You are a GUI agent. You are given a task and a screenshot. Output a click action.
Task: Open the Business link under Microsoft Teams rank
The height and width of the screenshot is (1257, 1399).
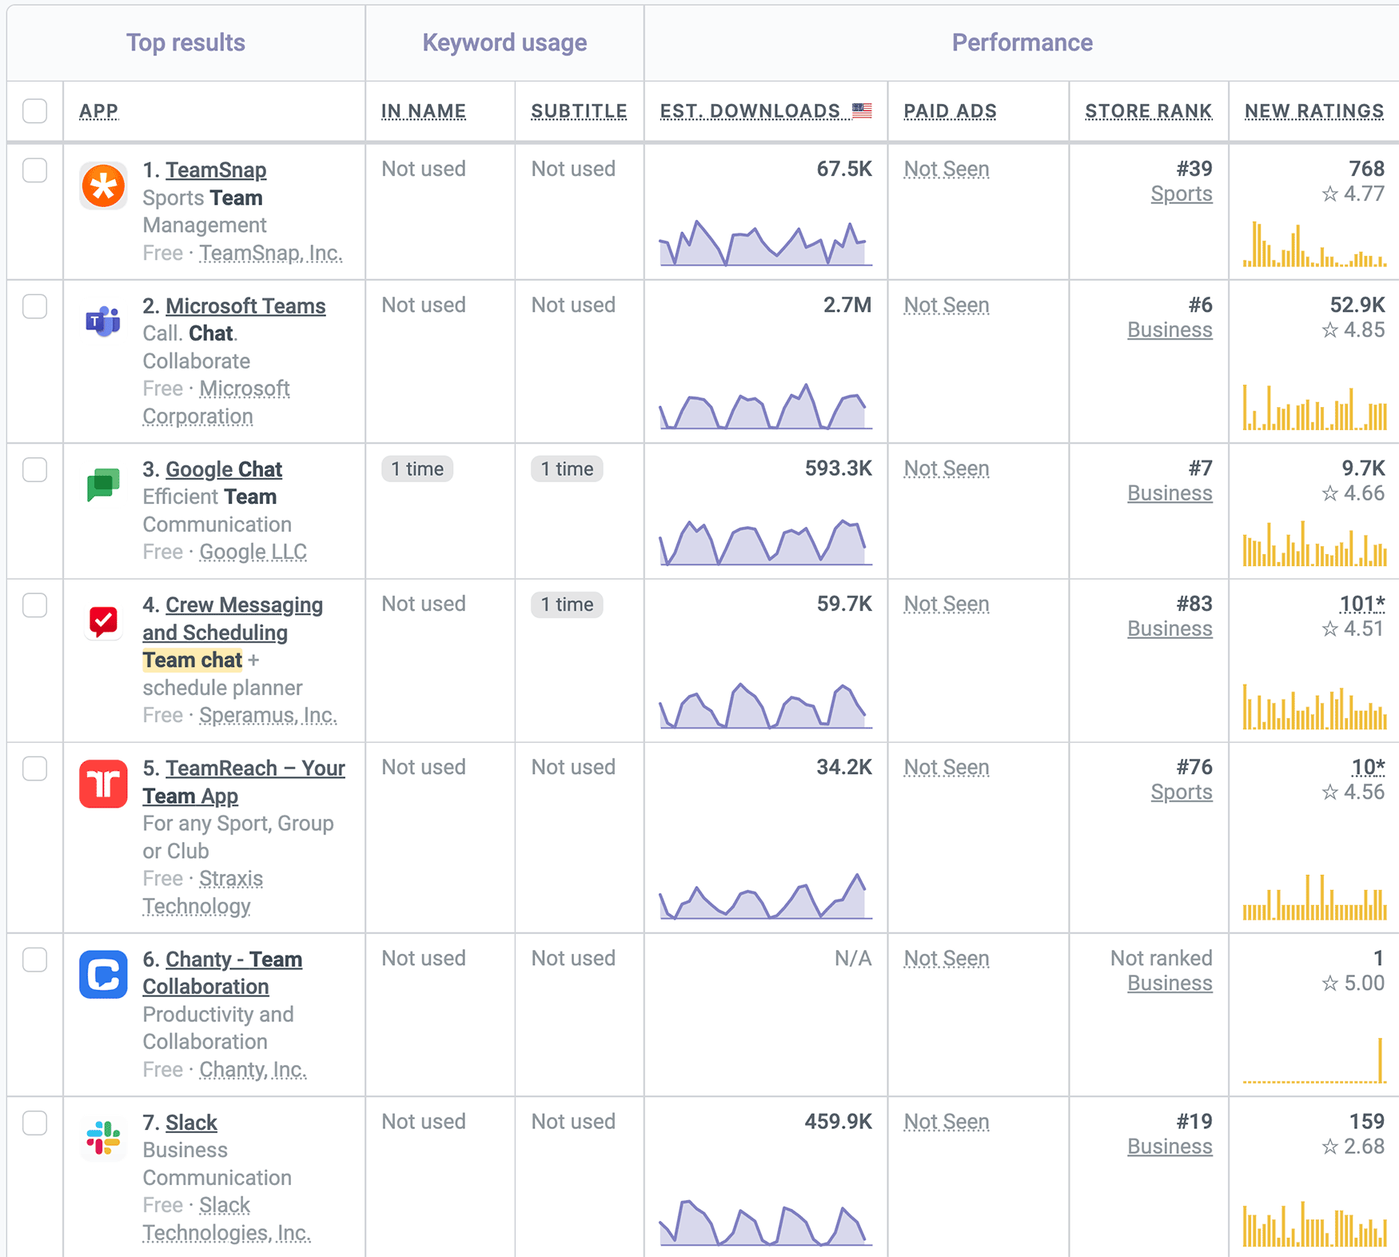[x=1170, y=329]
